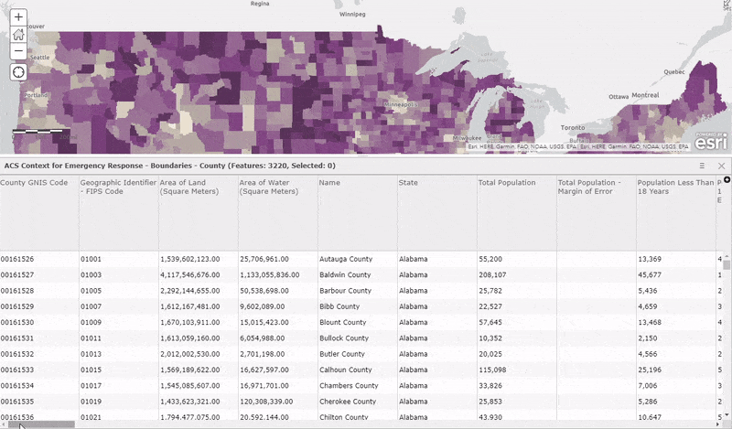Click land area 1,539,602,123.00
Viewport: 732px width, 429px height.
pyautogui.click(x=190, y=259)
